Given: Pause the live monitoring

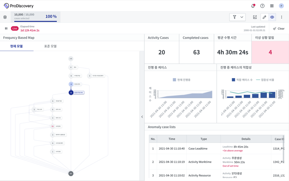Looking at the screenshot, I should pos(6,28).
